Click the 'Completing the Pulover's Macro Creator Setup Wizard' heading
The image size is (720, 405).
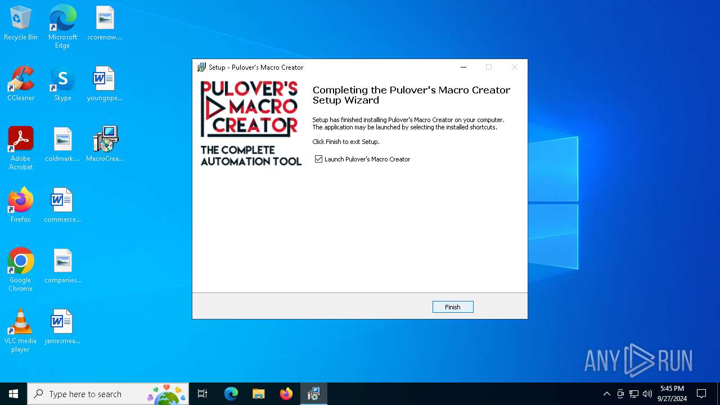[411, 95]
